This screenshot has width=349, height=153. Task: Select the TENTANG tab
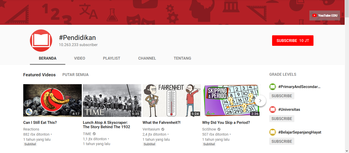click(x=182, y=58)
